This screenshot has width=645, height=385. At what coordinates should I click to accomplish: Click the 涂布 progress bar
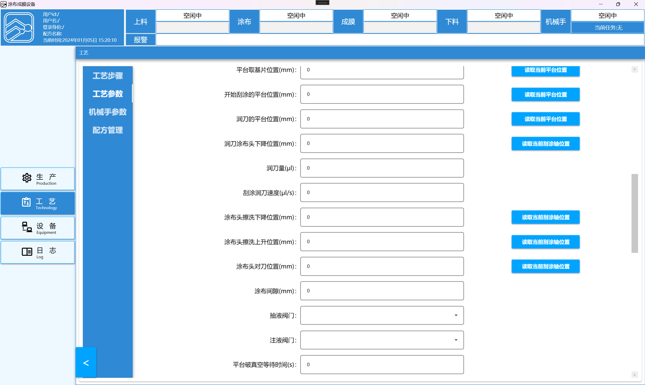pos(296,27)
